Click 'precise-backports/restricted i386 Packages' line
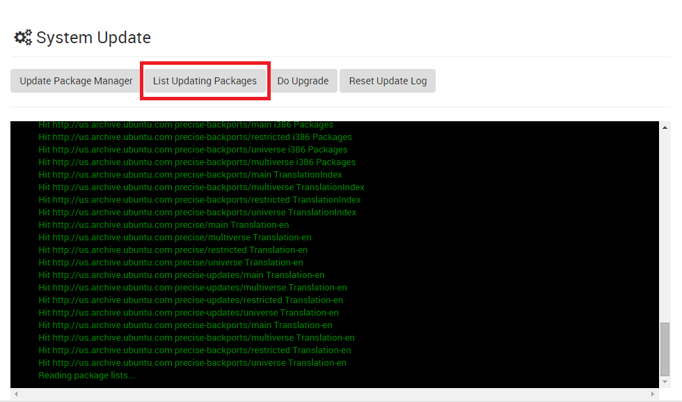Image resolution: width=682 pixels, height=402 pixels. (x=195, y=137)
